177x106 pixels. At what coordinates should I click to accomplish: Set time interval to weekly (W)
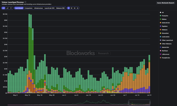[x=72, y=8]
